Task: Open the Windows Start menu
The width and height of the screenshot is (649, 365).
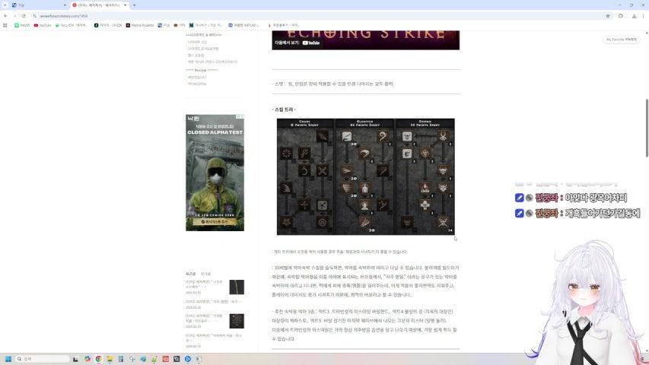Action: [8, 359]
